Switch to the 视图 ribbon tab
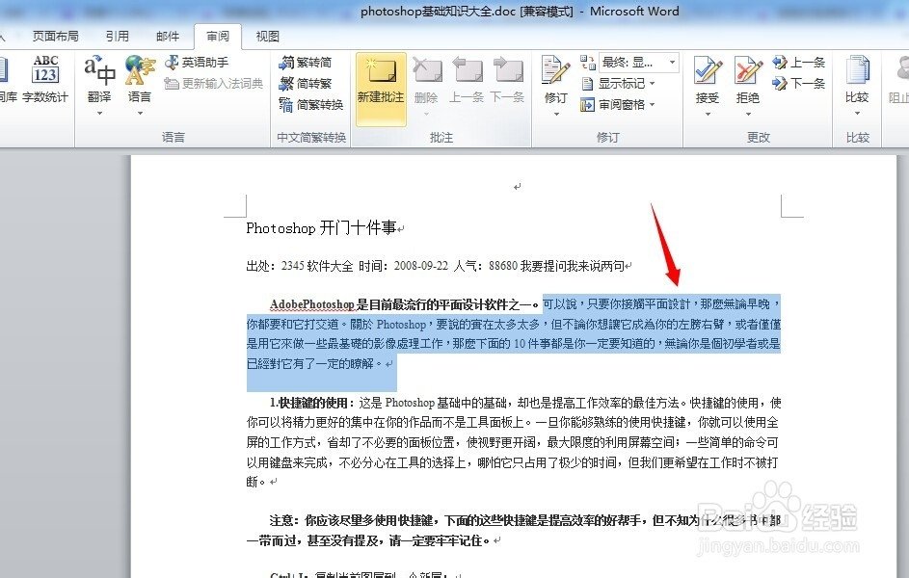This screenshot has height=578, width=909. pos(267,37)
